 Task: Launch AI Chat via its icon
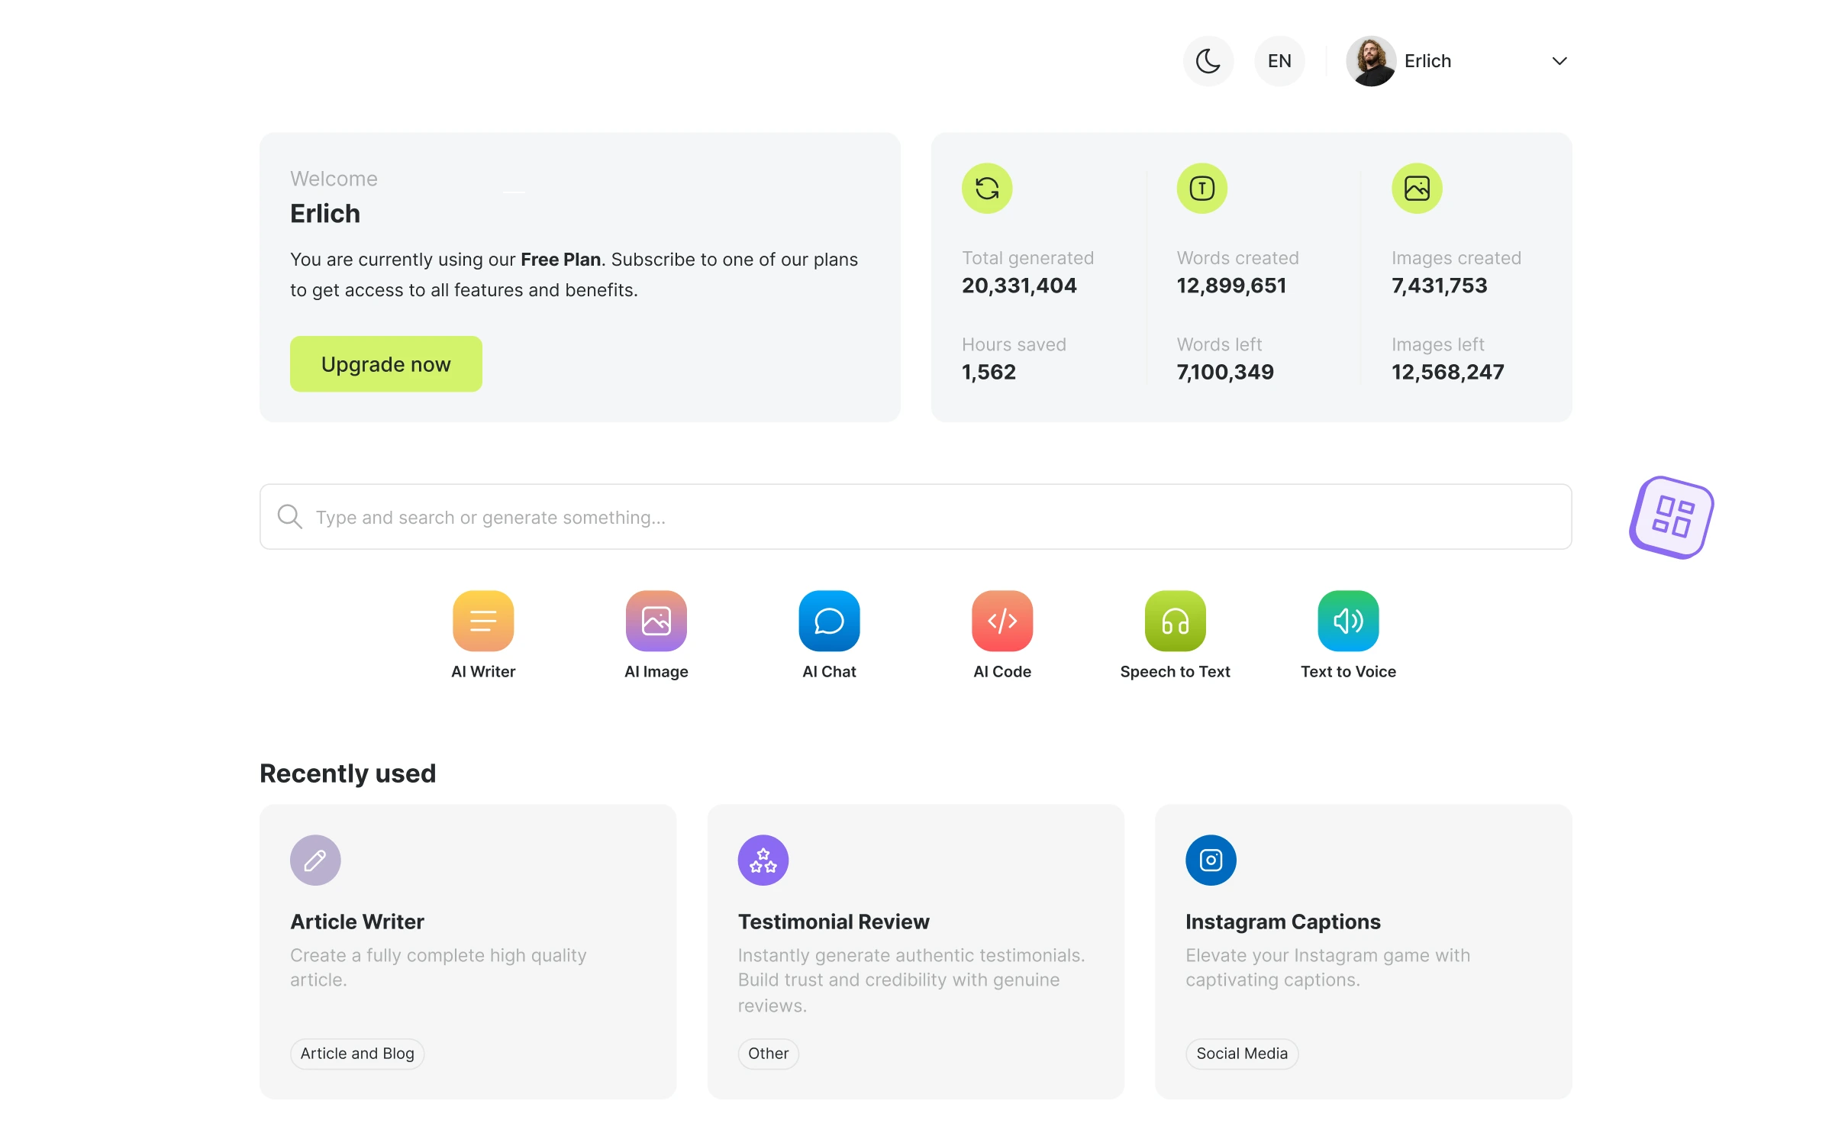(829, 620)
